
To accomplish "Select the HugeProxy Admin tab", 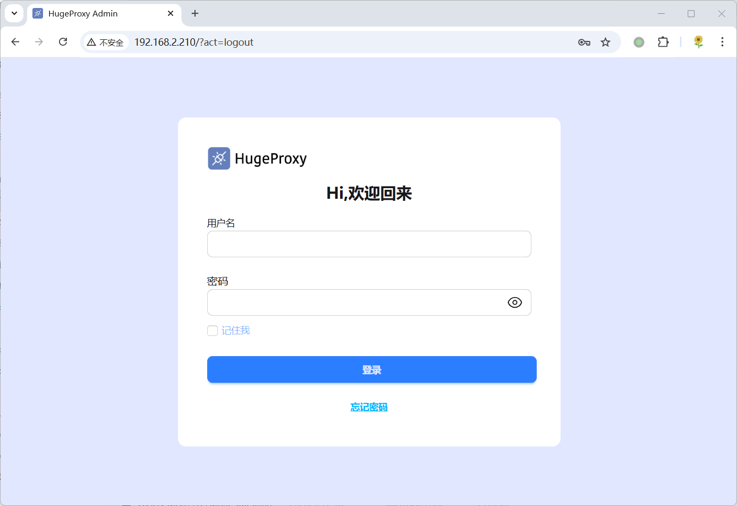I will tap(96, 13).
